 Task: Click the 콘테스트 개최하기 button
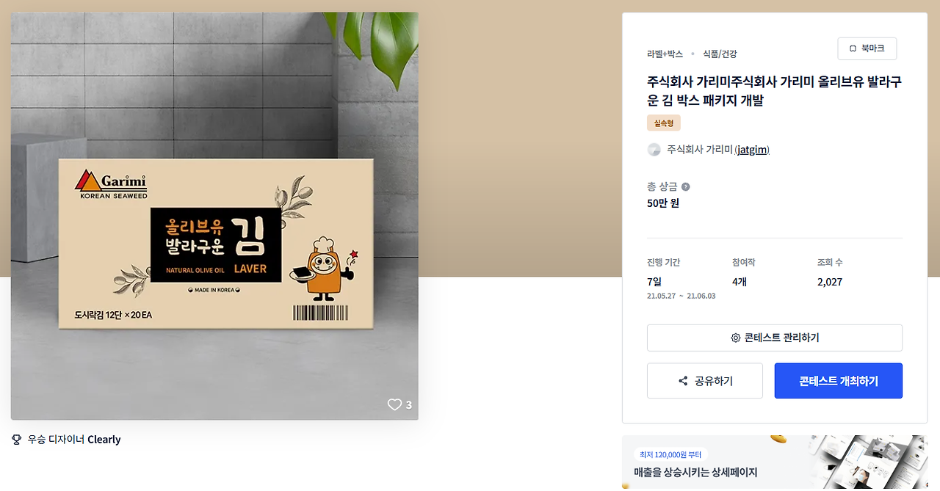pos(839,381)
